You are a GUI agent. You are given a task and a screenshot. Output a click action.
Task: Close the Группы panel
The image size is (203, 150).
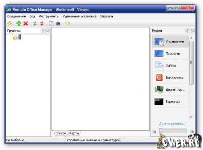(x=47, y=31)
